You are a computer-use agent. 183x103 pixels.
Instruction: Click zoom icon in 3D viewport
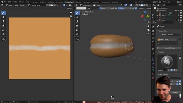tap(148, 22)
